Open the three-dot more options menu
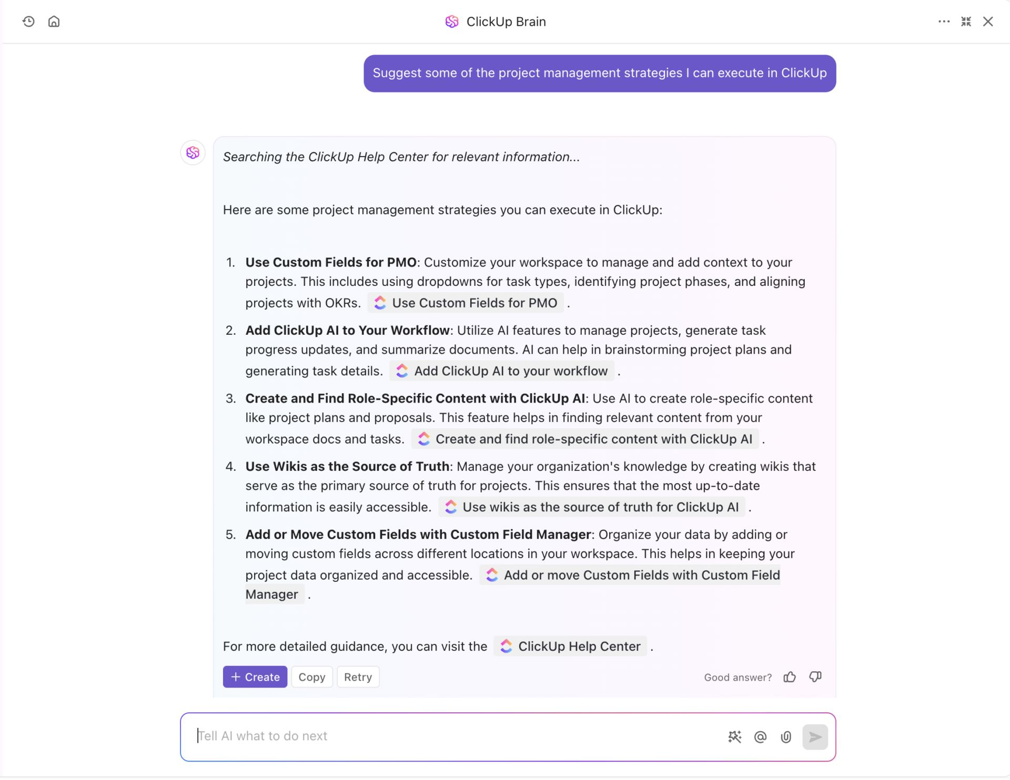 [x=944, y=22]
